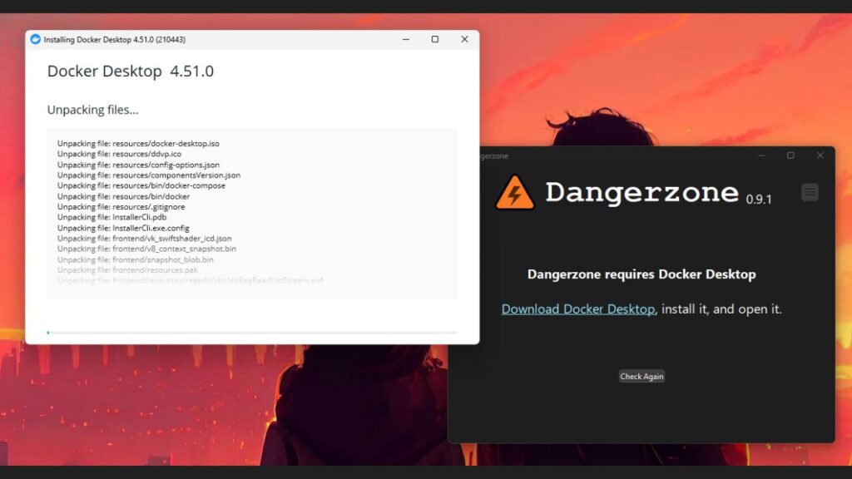This screenshot has height=479, width=852.
Task: Open the Dangerzone hamburger menu
Action: pyautogui.click(x=809, y=192)
